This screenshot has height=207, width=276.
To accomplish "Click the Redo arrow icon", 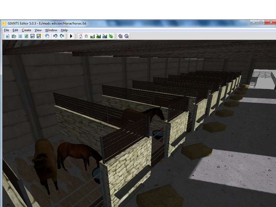I will pos(62,36).
